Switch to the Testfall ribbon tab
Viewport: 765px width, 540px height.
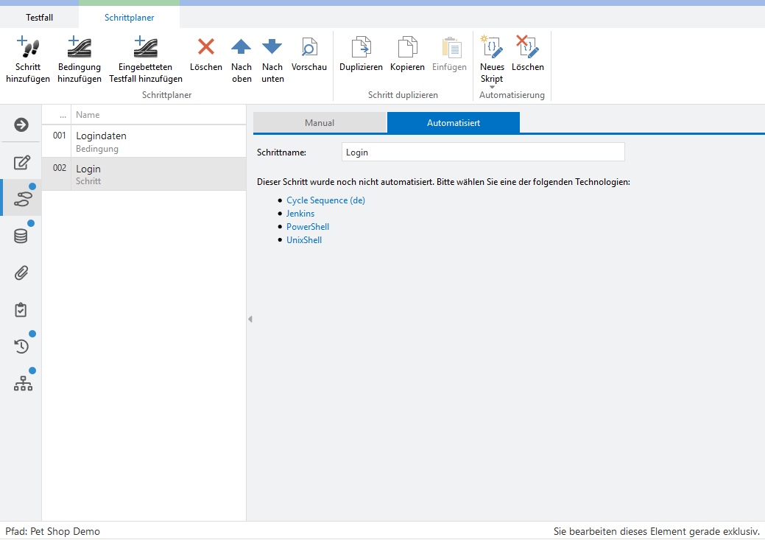(x=39, y=17)
